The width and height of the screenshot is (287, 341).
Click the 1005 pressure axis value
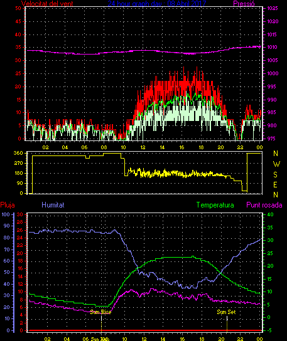click(273, 60)
